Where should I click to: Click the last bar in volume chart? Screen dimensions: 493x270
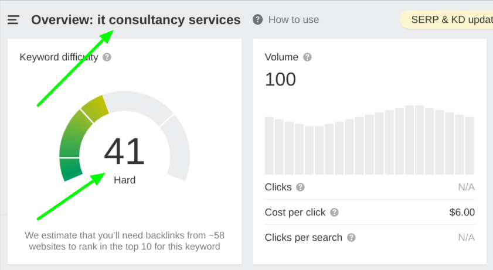(469, 145)
